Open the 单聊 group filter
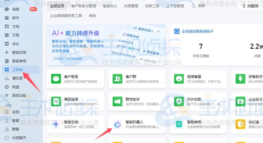The height and width of the screenshot is (143, 263). (16, 121)
